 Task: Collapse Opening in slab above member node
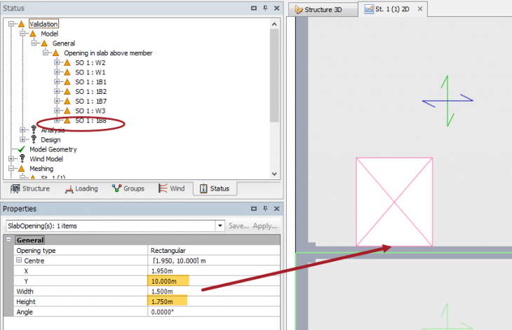coord(46,53)
